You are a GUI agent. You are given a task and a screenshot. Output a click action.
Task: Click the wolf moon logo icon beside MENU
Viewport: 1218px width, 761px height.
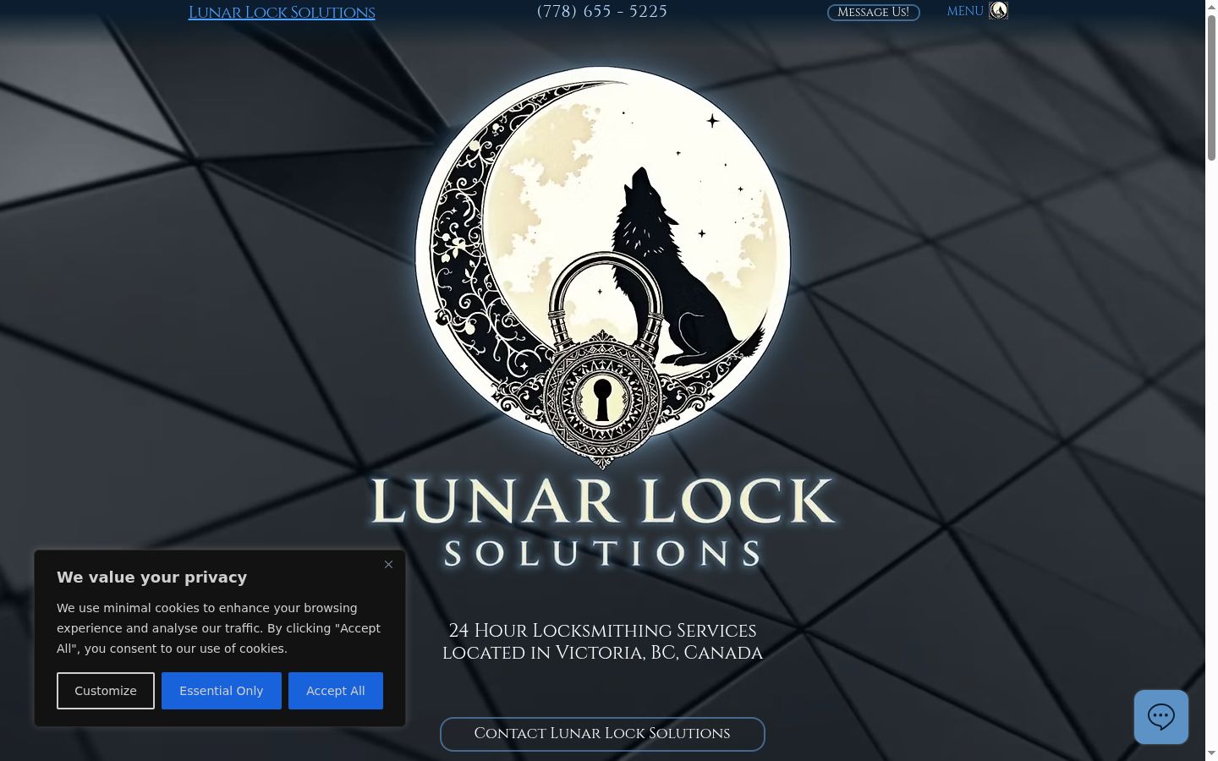tap(998, 10)
